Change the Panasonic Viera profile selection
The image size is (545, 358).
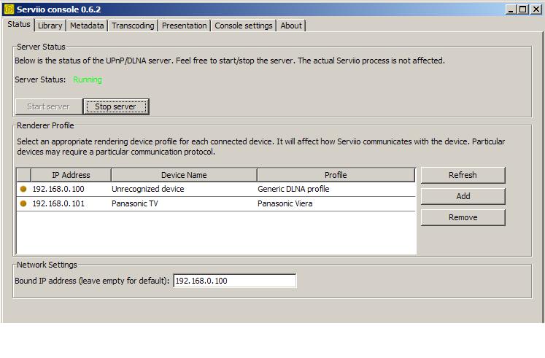click(335, 204)
